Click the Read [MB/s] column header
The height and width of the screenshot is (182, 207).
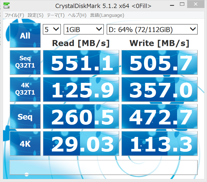(81, 43)
